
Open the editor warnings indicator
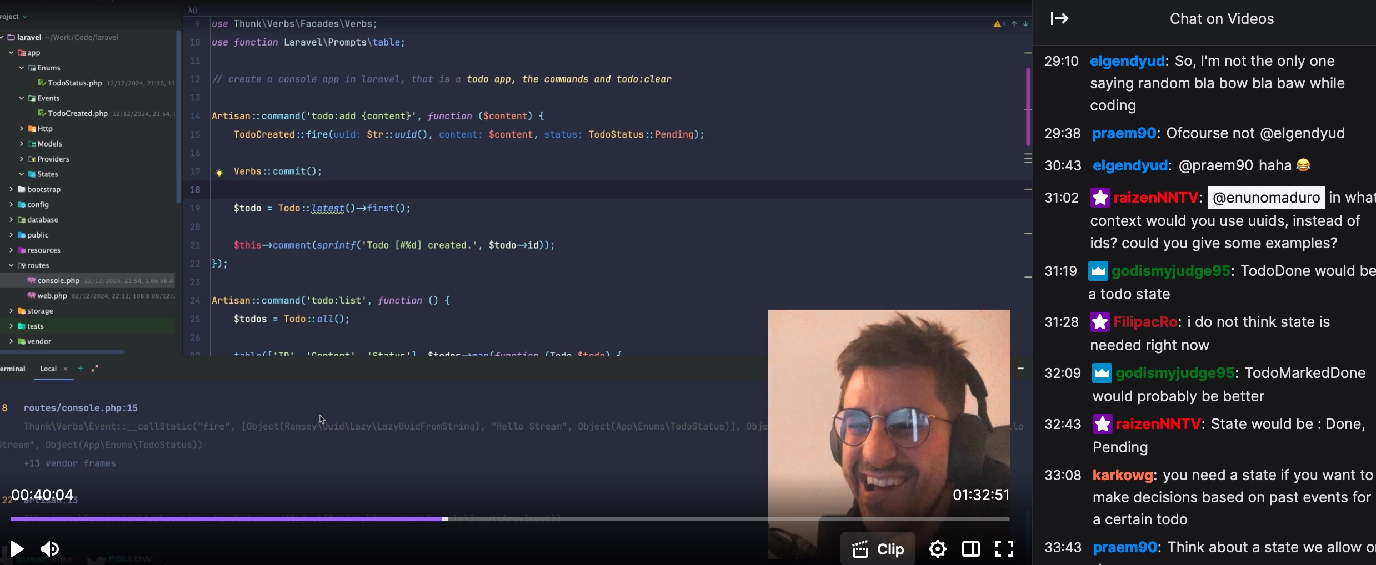pos(1000,24)
